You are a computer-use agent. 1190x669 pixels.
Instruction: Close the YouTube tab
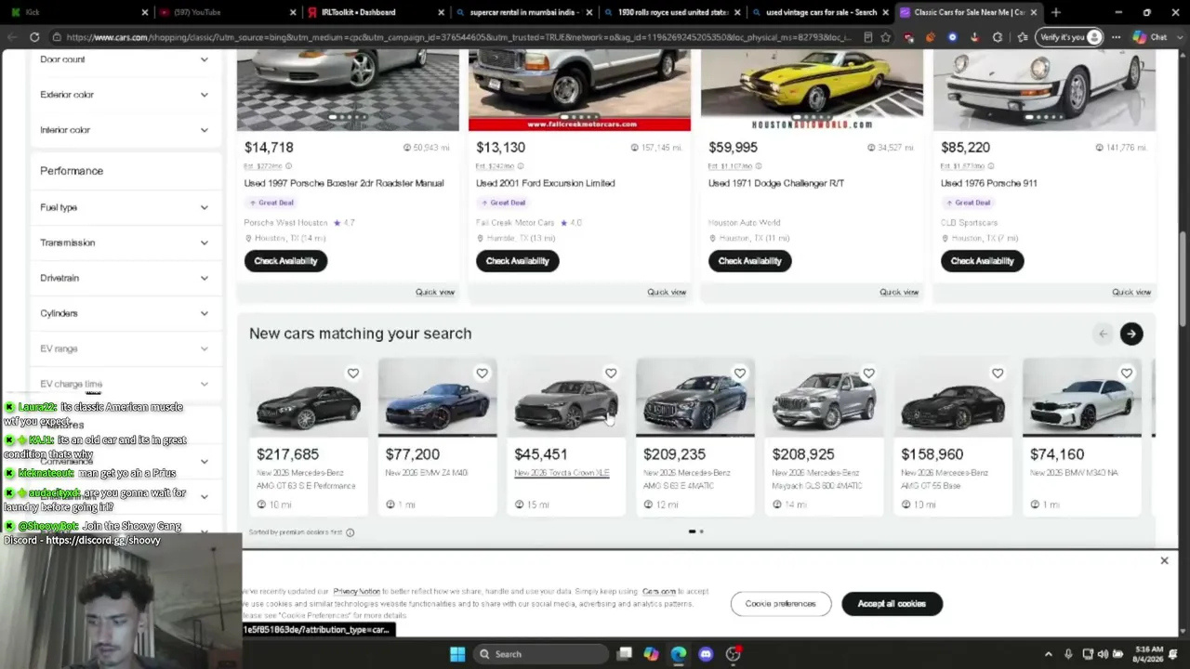pos(293,12)
